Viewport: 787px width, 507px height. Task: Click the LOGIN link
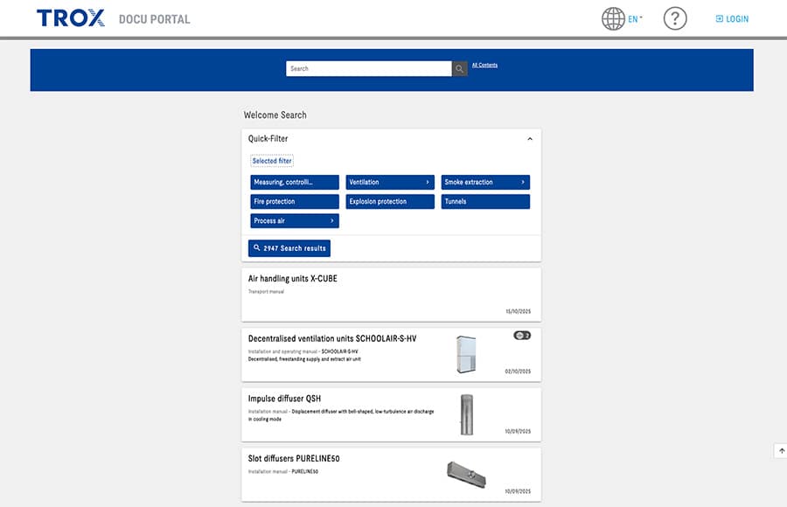pos(732,18)
